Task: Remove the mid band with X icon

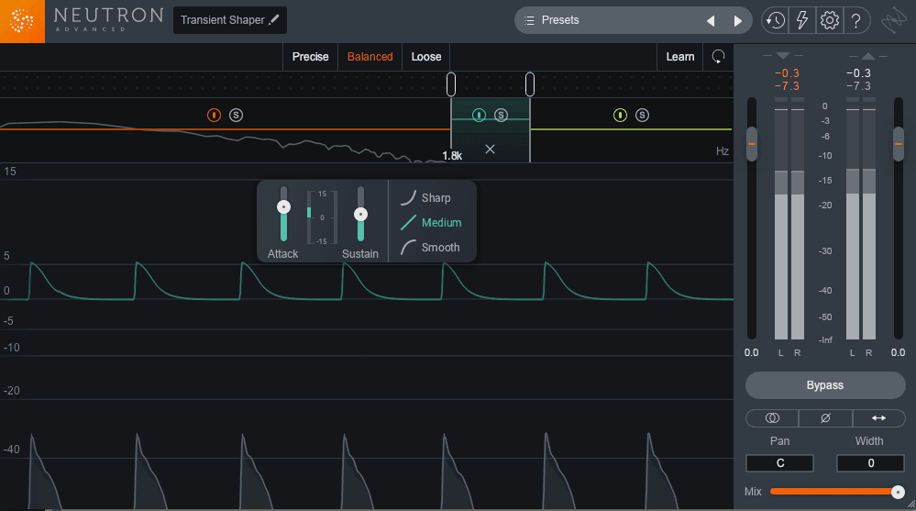Action: click(x=491, y=150)
